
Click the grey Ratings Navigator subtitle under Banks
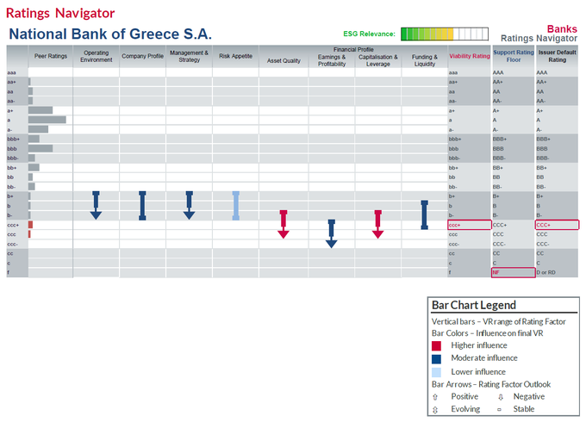[539, 39]
